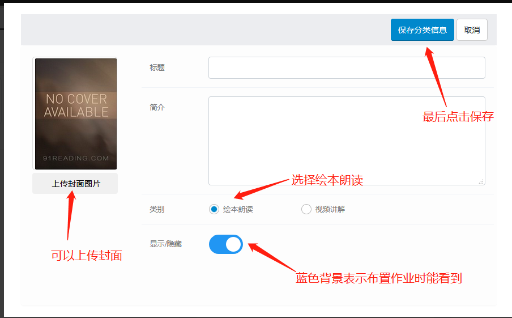Choose the 视频讲解 radio button
Screen dimensions: 512x318
click(306, 209)
